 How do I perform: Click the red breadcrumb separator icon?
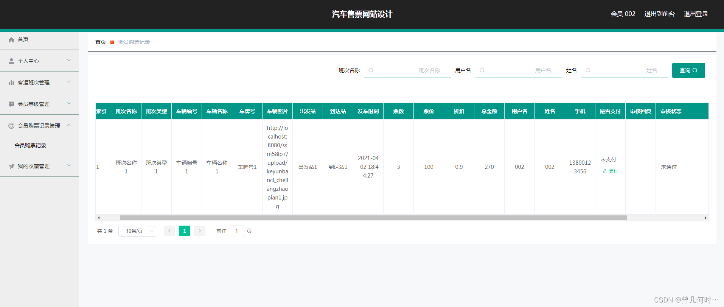tap(112, 42)
